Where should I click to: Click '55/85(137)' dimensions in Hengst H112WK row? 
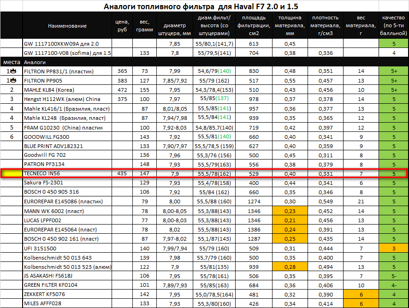tap(214, 99)
